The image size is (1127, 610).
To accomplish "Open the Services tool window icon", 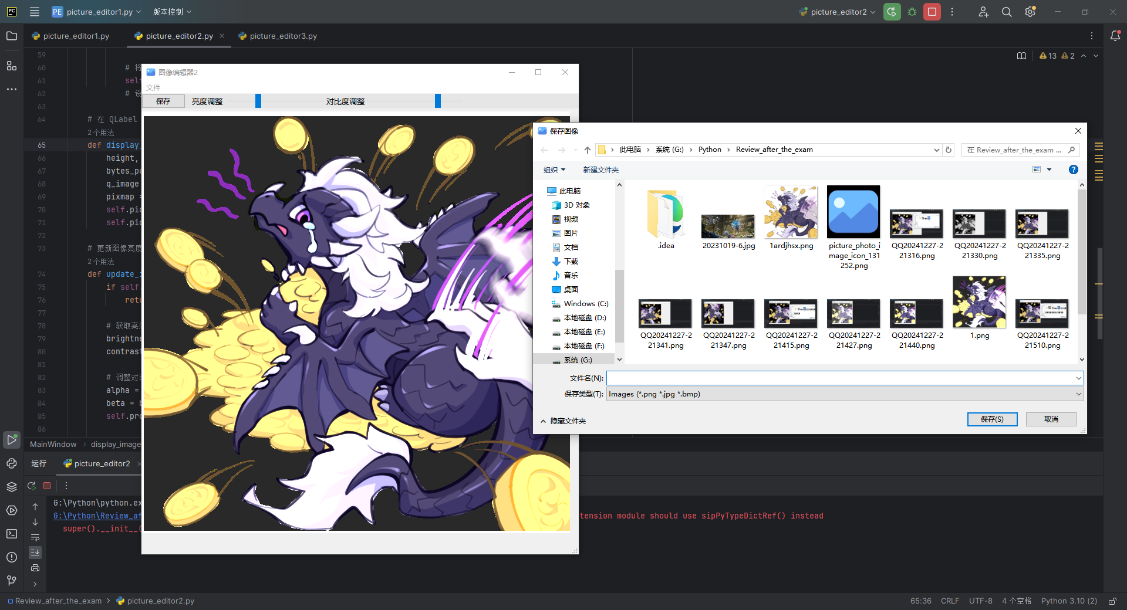I will pos(12,510).
